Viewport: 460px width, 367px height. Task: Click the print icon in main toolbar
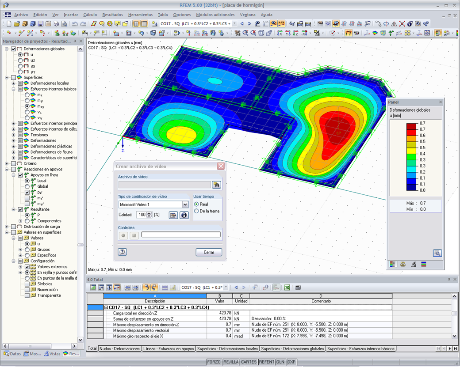pos(56,24)
